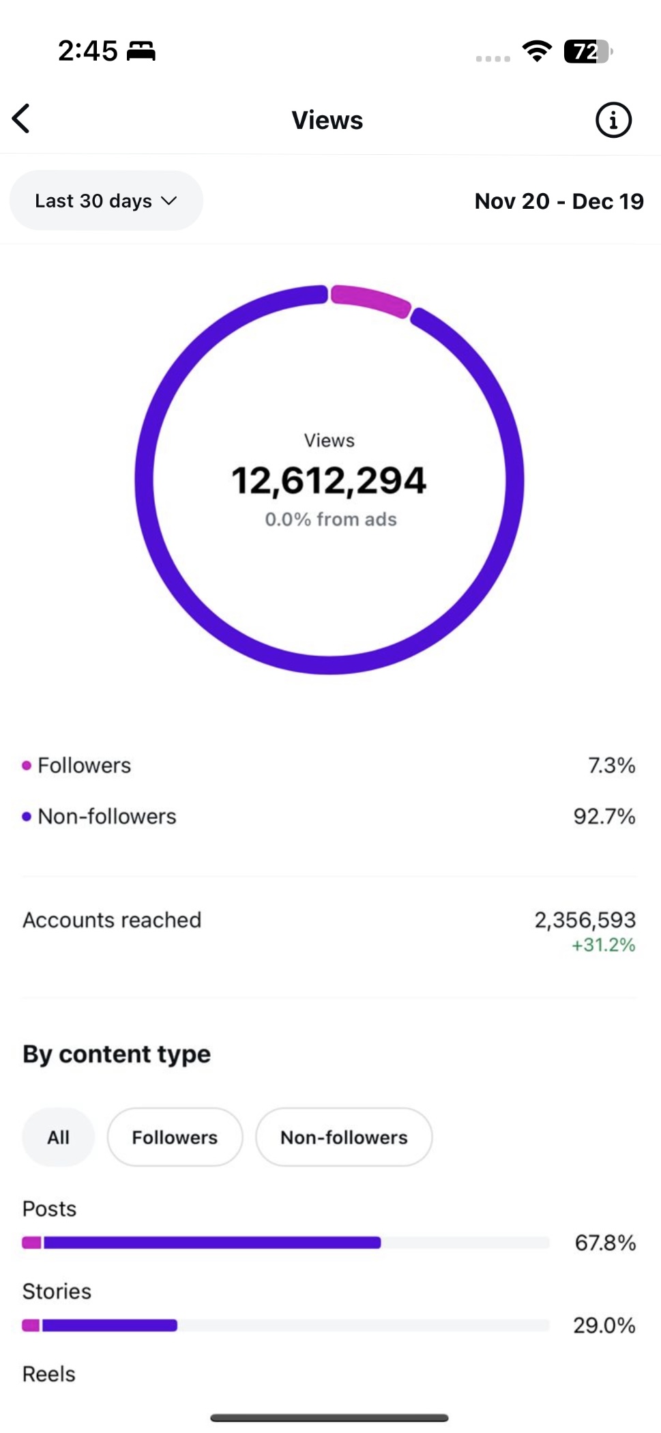Open the Accounts reached row
The width and height of the screenshot is (661, 1433).
pyautogui.click(x=329, y=921)
